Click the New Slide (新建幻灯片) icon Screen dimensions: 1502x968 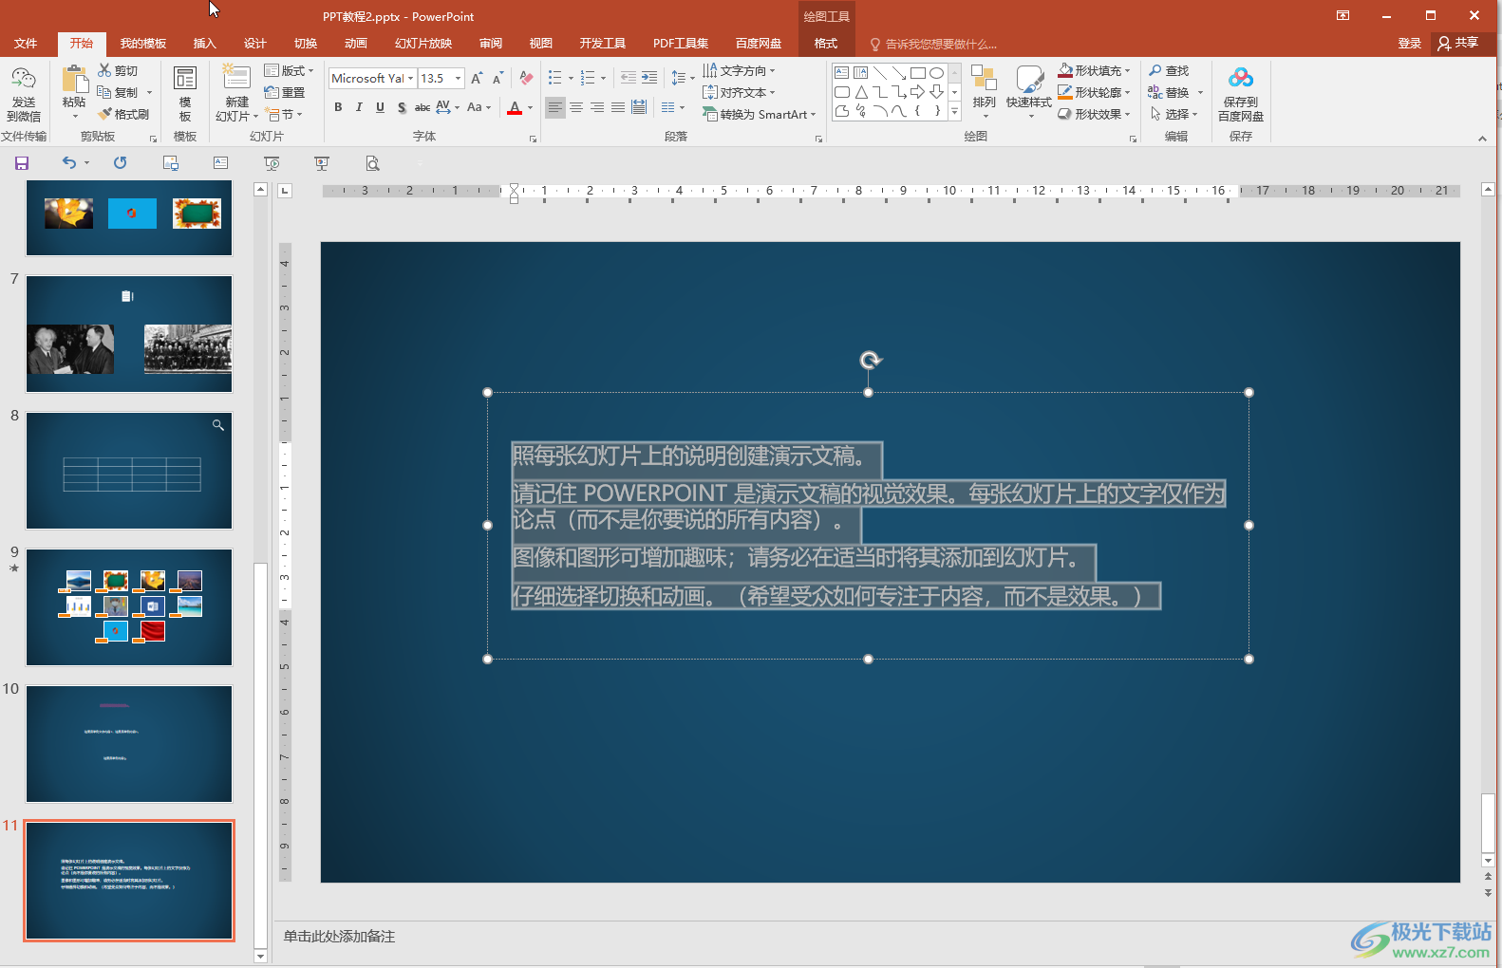tap(235, 78)
